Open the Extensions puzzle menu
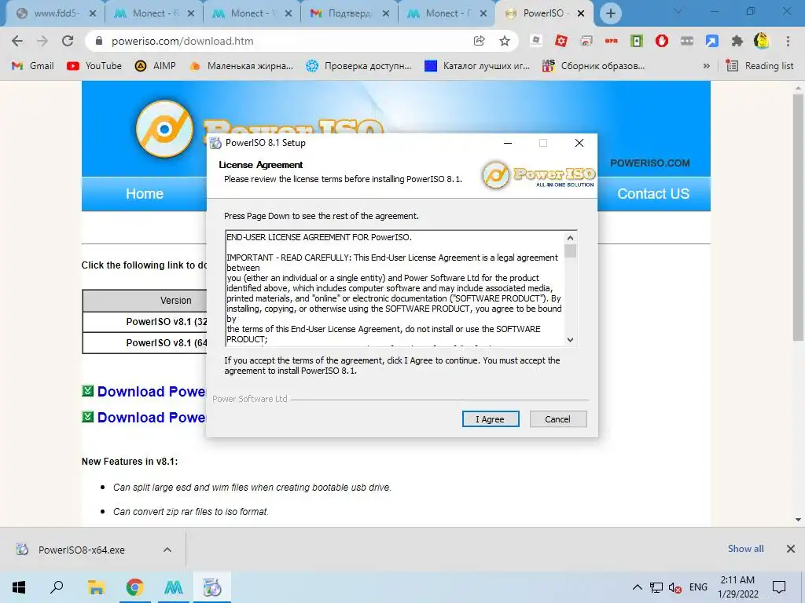Image resolution: width=805 pixels, height=603 pixels. 737,41
